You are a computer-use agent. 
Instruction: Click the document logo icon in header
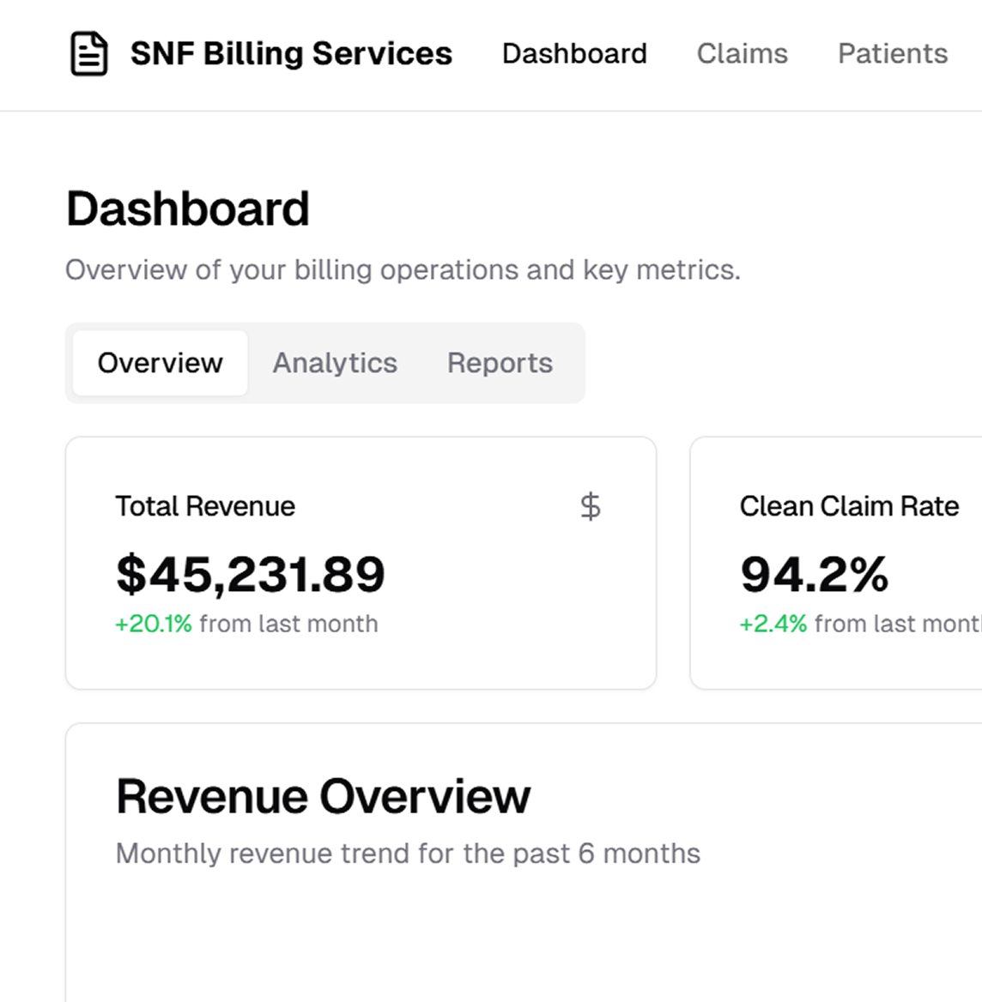[x=88, y=54]
